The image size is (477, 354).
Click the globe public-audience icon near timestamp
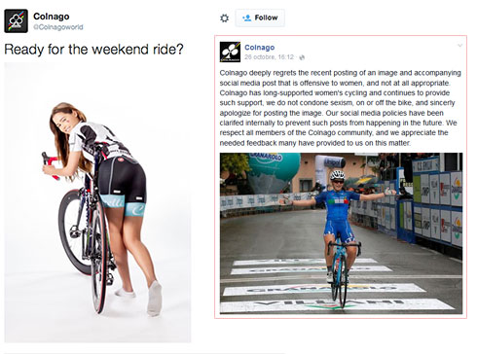point(302,57)
